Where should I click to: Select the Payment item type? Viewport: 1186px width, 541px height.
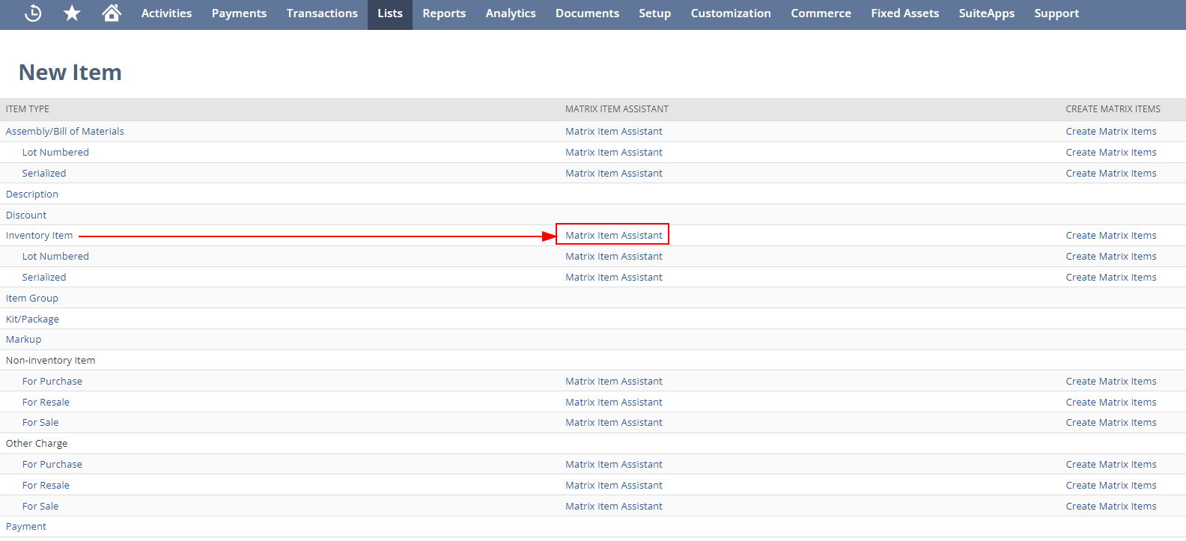(x=26, y=527)
